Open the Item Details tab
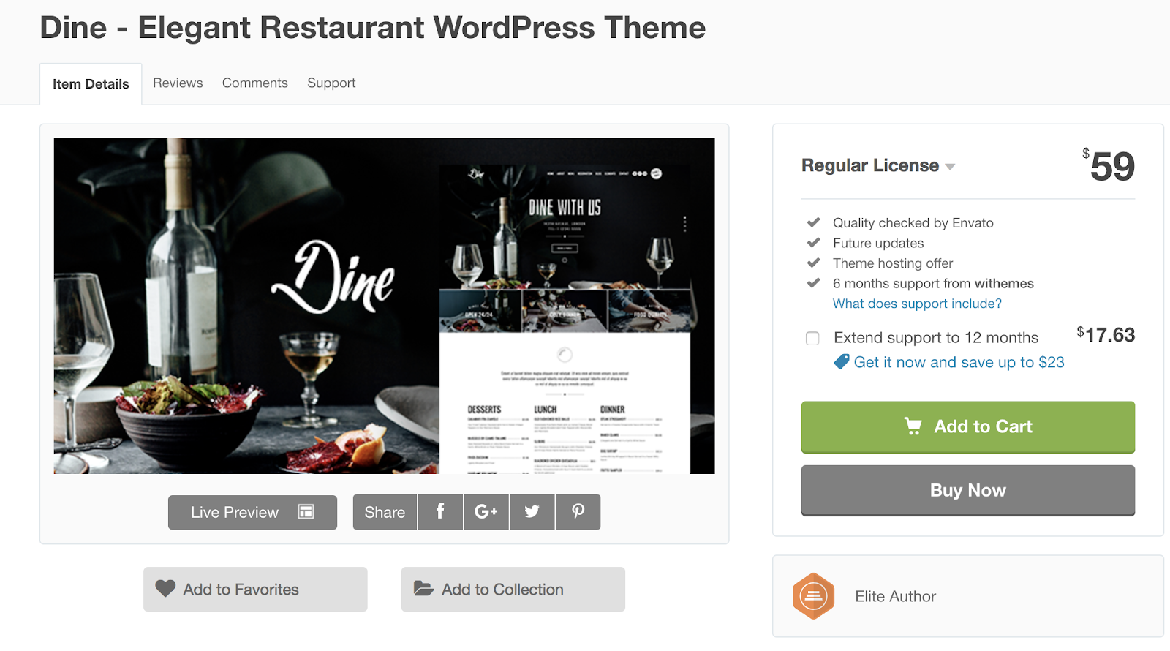Viewport: 1170px width, 651px height. click(x=91, y=84)
